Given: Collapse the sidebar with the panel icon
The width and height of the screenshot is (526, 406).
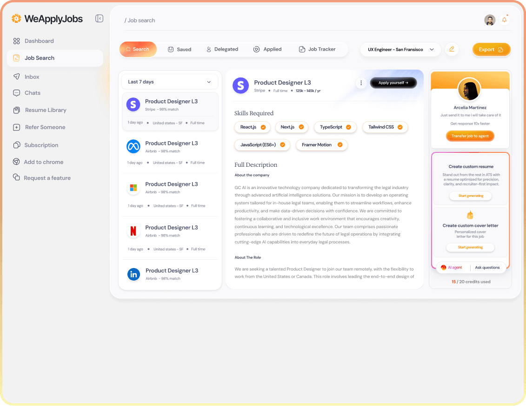Looking at the screenshot, I should pyautogui.click(x=100, y=19).
